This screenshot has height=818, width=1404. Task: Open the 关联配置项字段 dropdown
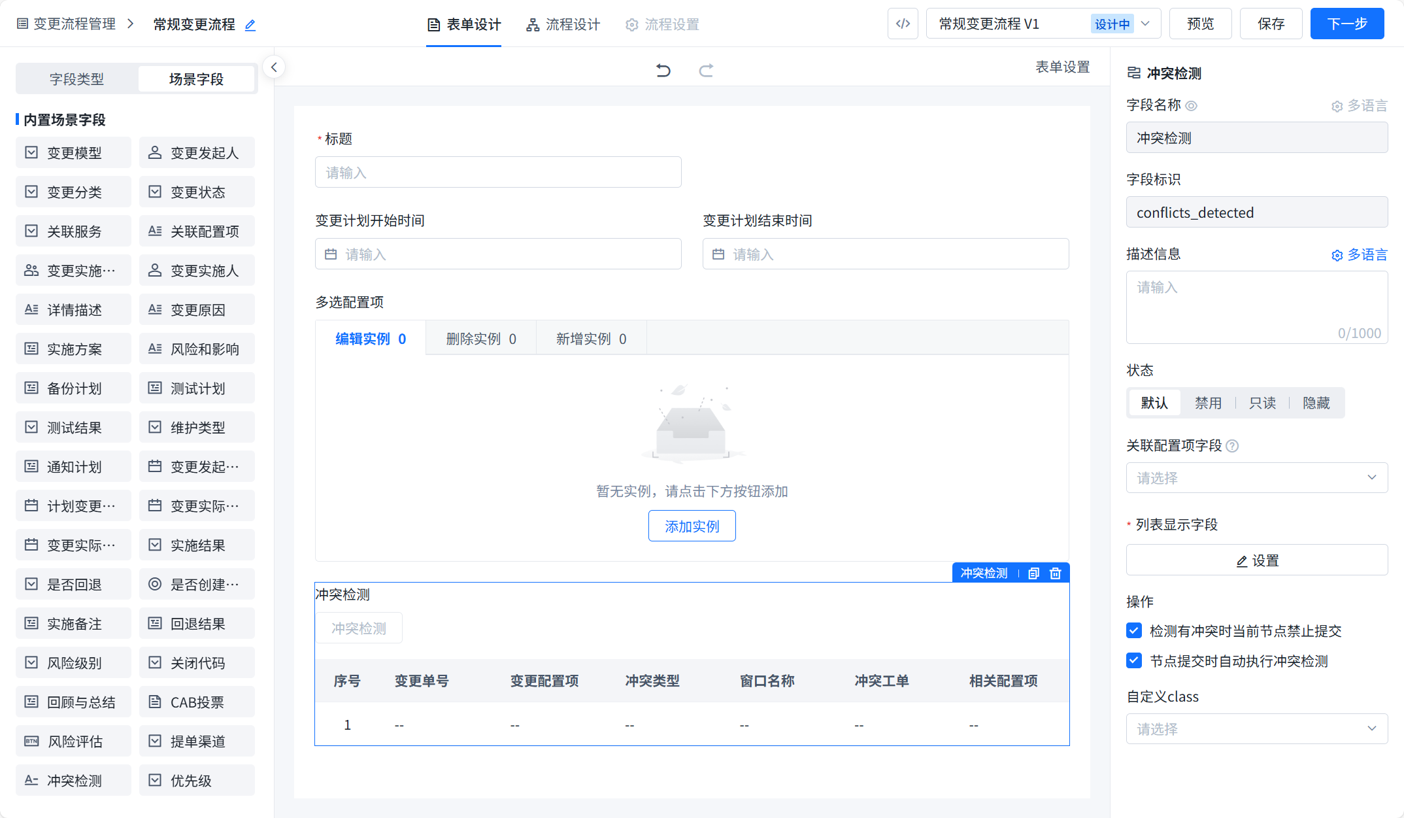pyautogui.click(x=1256, y=478)
